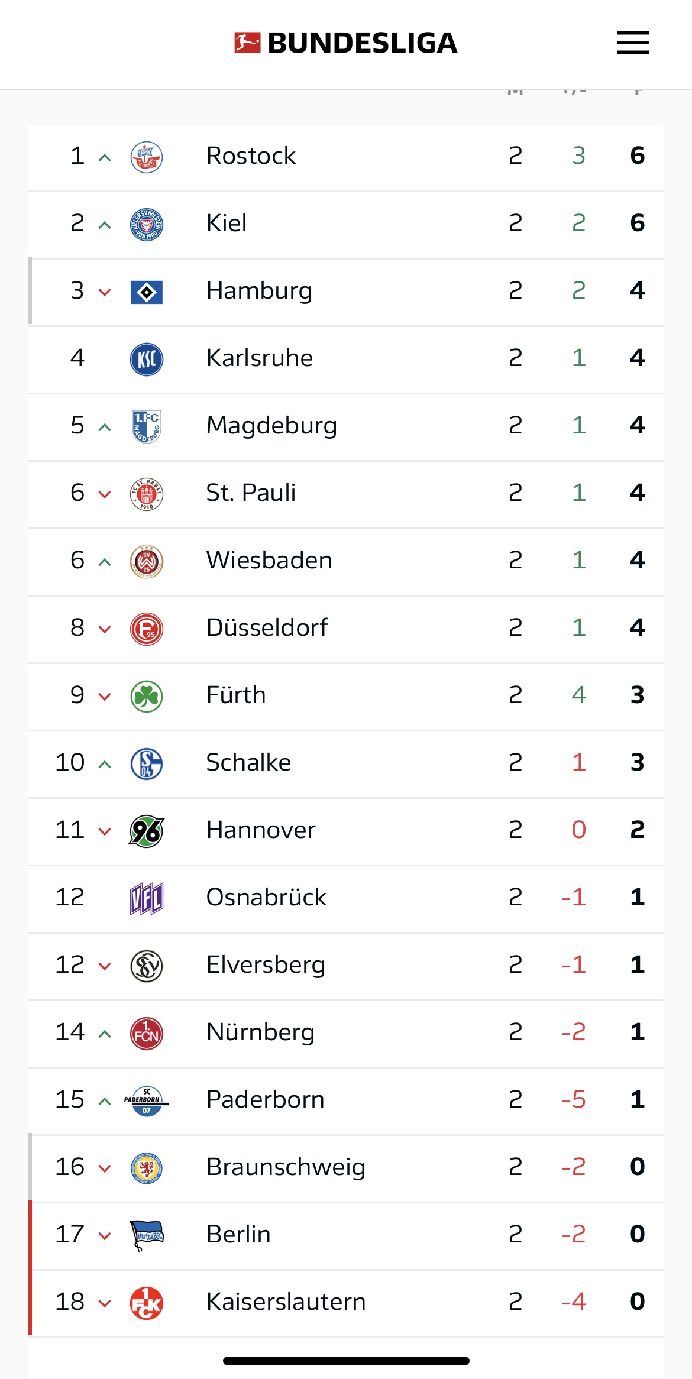Viewport: 692px width, 1379px height.
Task: Tap the Wiesbaden club crest
Action: click(147, 561)
